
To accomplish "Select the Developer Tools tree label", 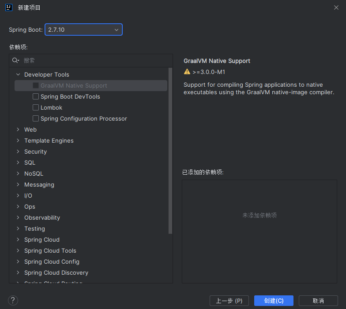I will coord(47,75).
